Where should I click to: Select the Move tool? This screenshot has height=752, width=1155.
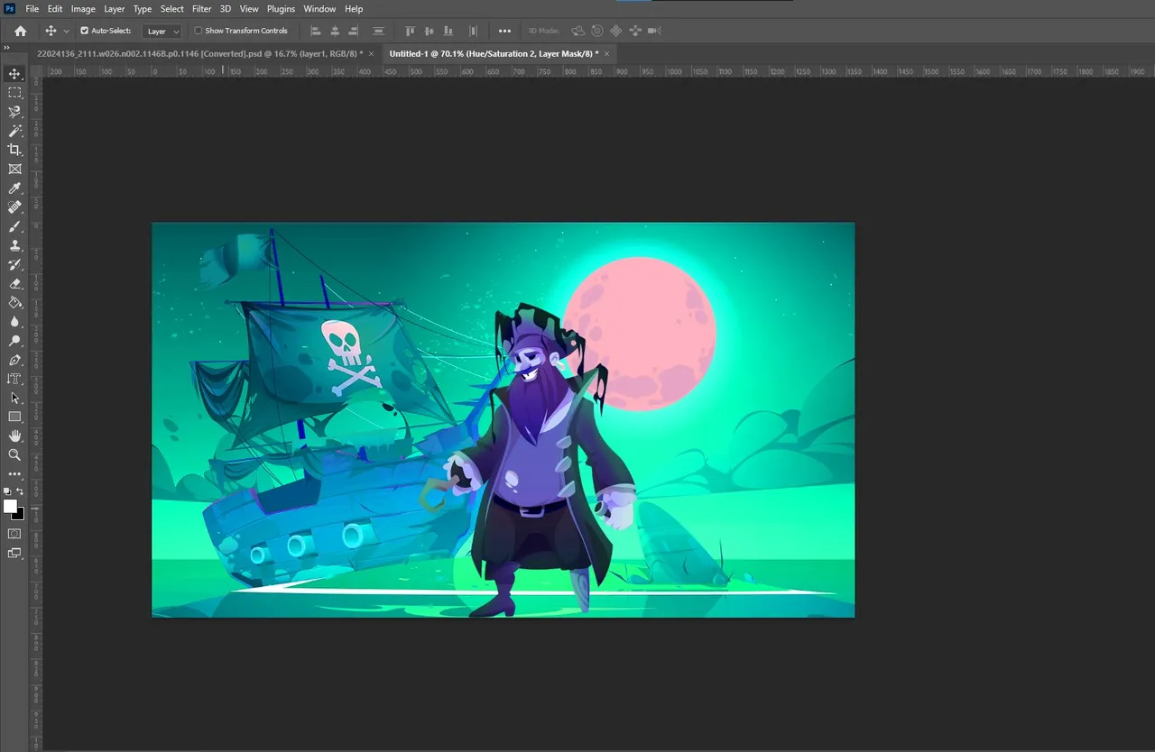[14, 74]
